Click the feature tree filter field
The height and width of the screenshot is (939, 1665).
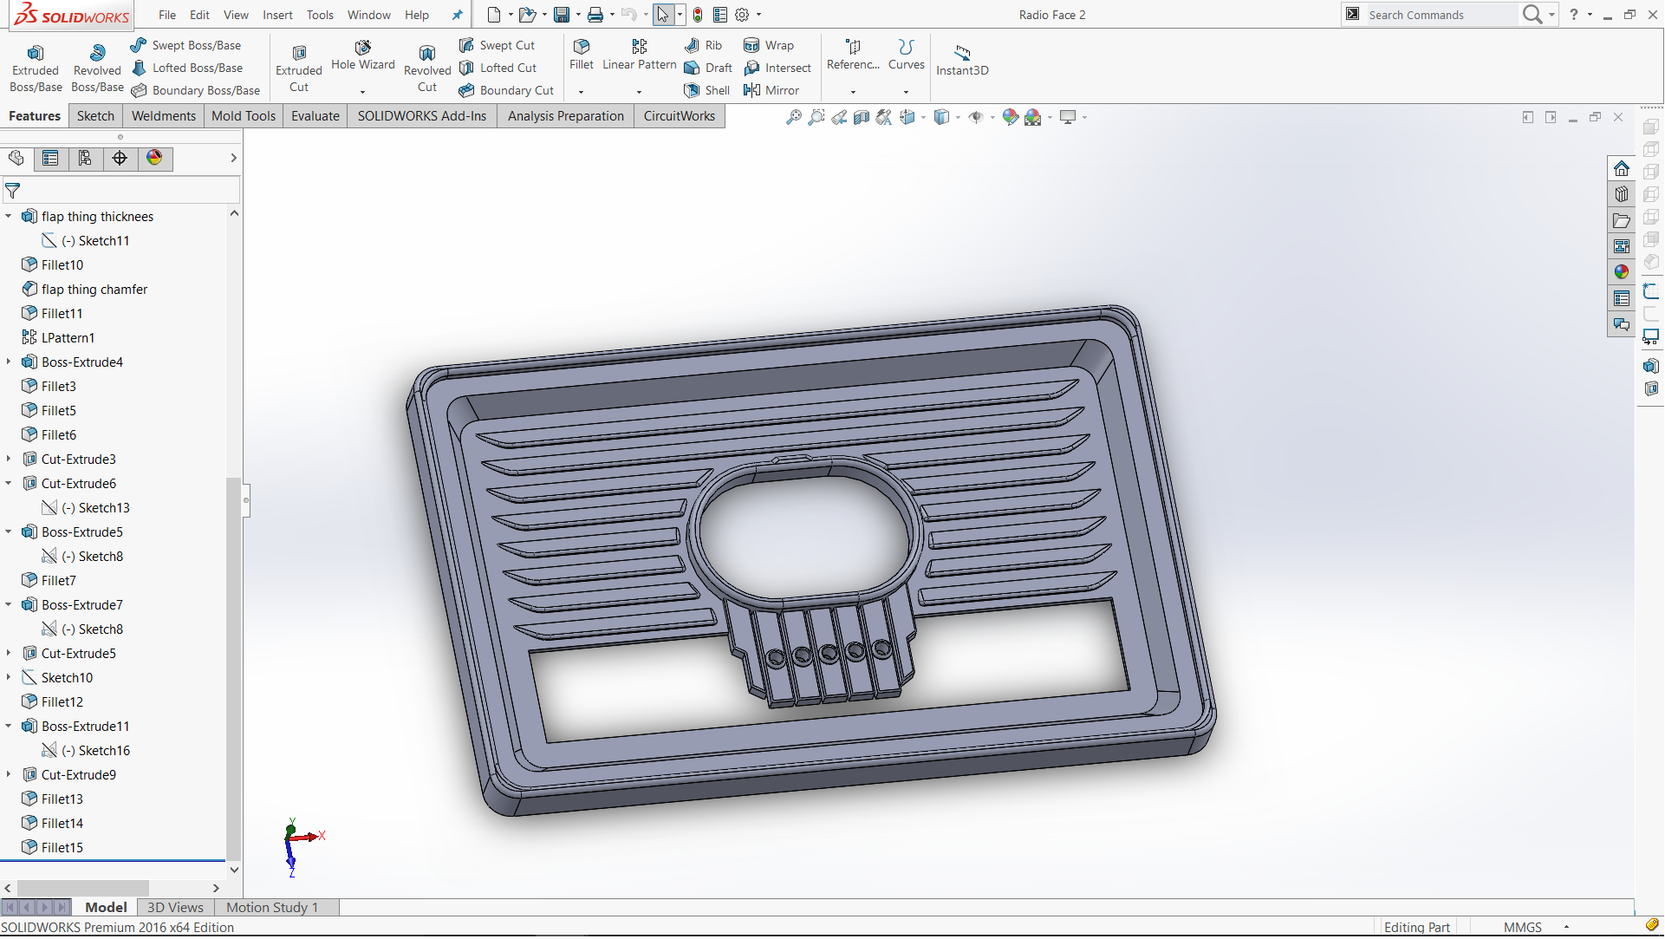[120, 191]
